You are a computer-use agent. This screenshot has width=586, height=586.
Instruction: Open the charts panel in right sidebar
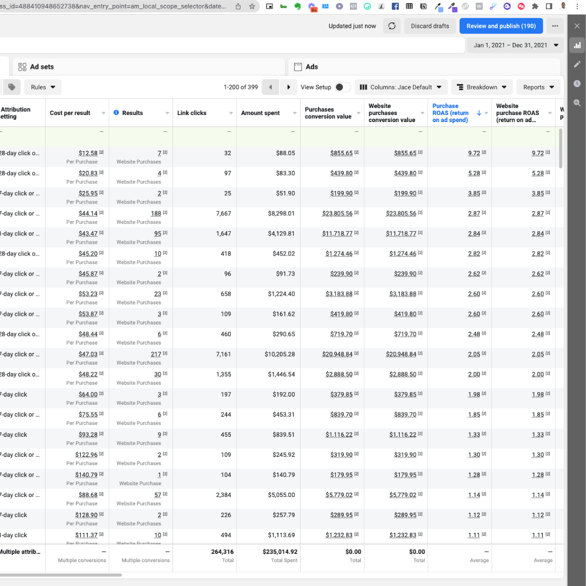[x=577, y=45]
